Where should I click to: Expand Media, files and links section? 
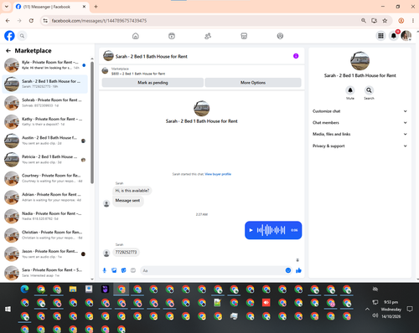coord(360,134)
